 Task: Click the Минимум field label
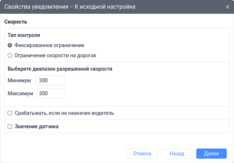pyautogui.click(x=19, y=80)
